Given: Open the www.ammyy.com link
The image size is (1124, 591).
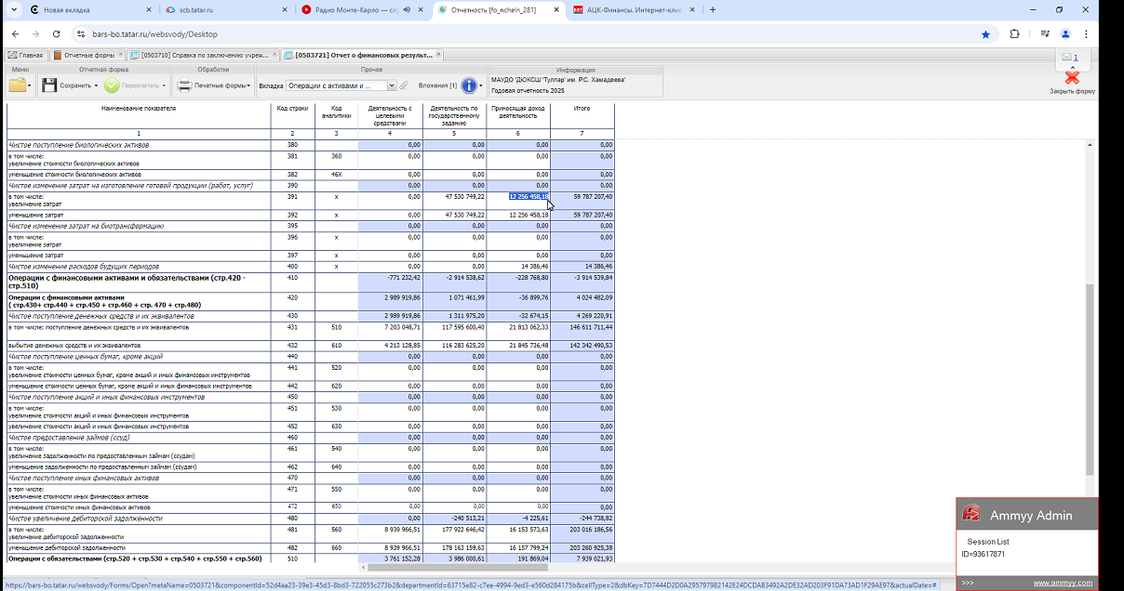Looking at the screenshot, I should coord(1063,584).
